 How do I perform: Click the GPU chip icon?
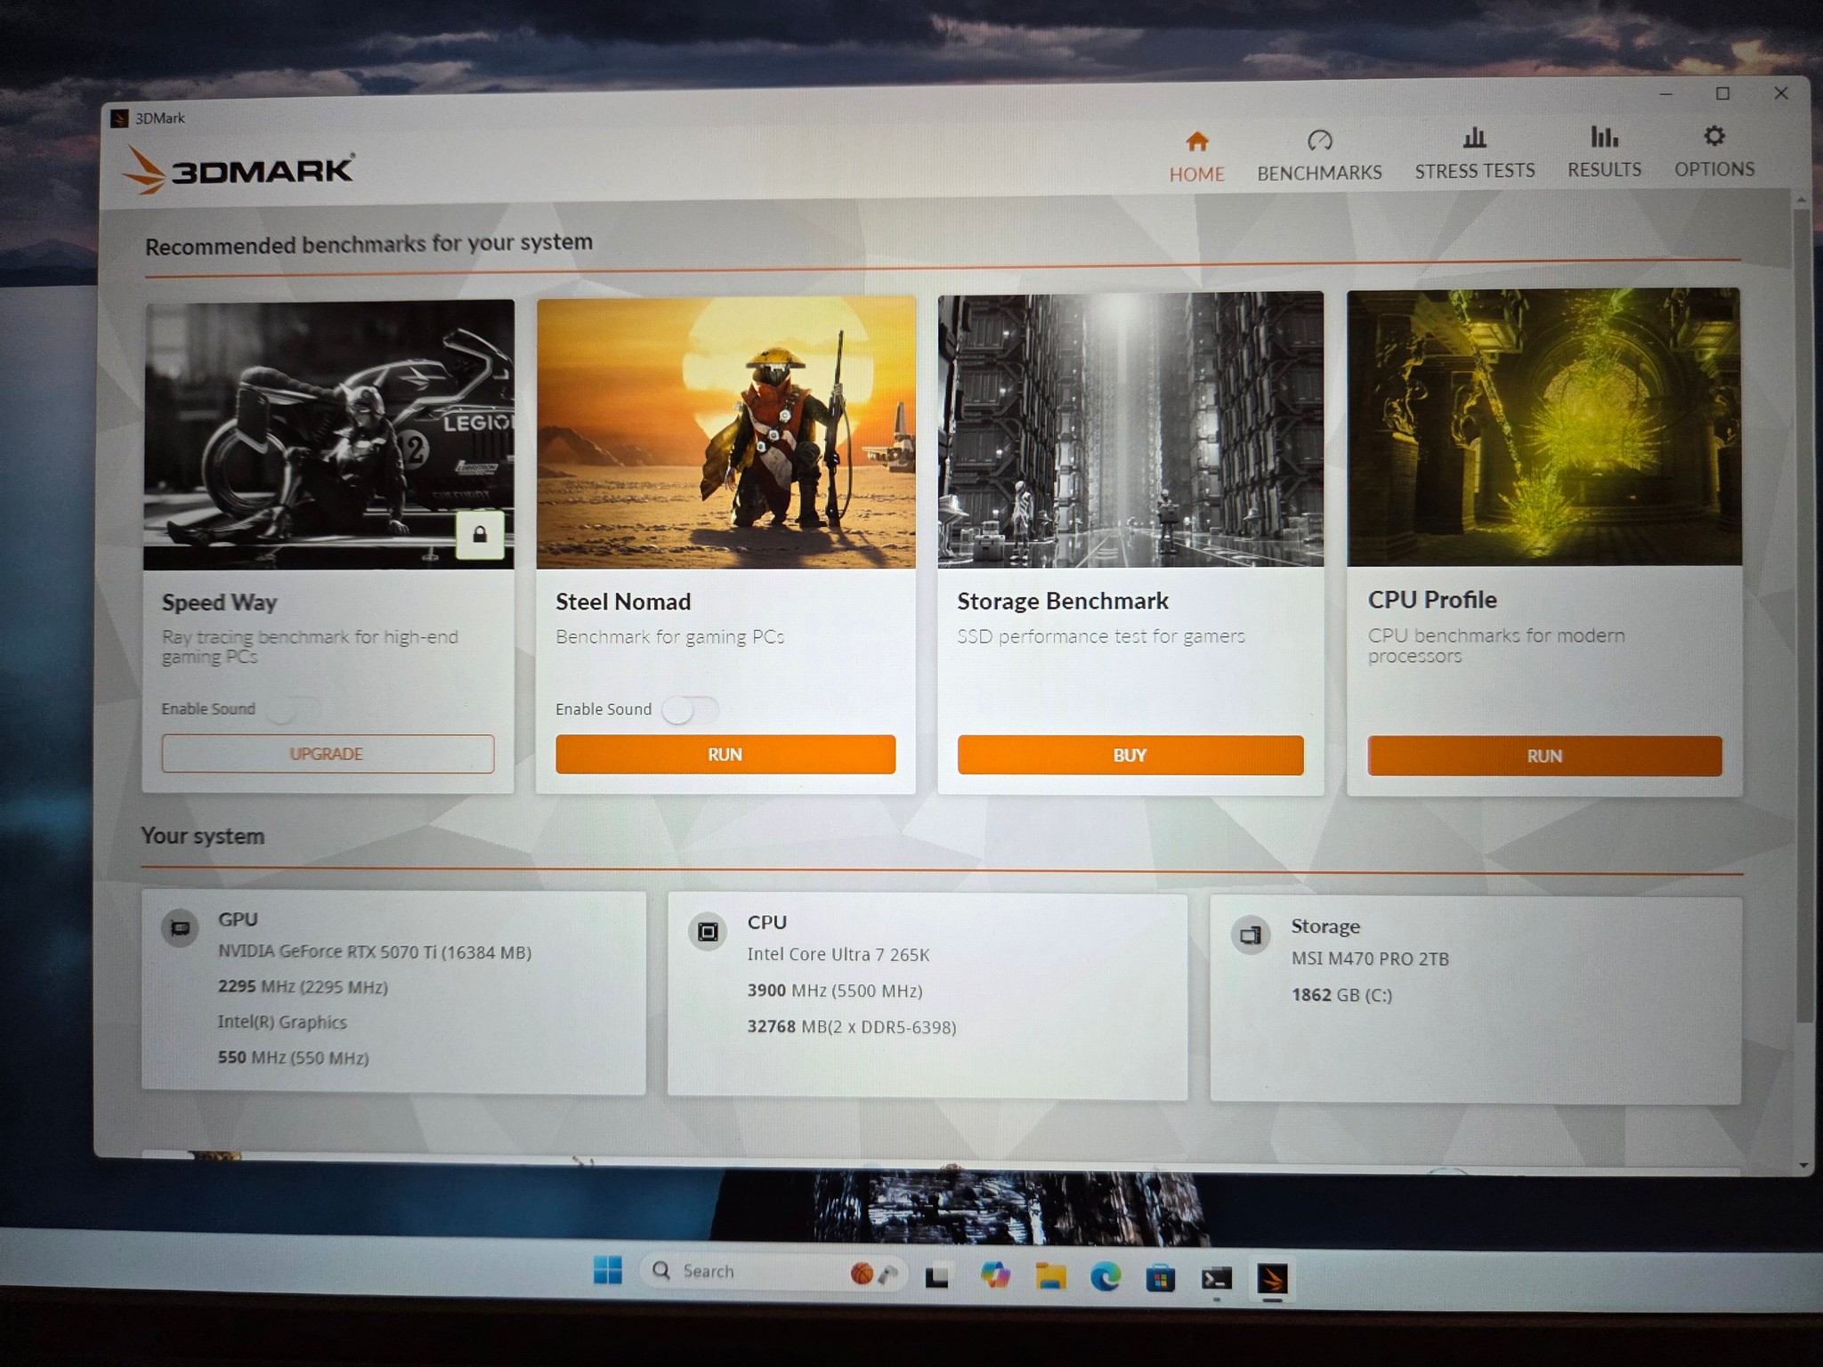(x=180, y=928)
